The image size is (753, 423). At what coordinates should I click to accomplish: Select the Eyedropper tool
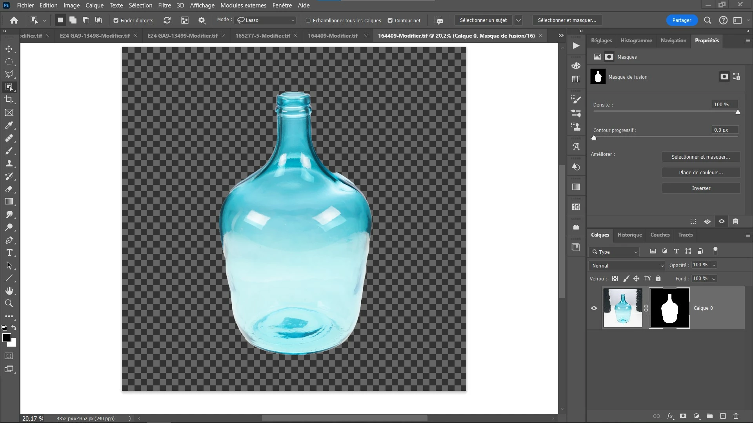click(x=9, y=125)
